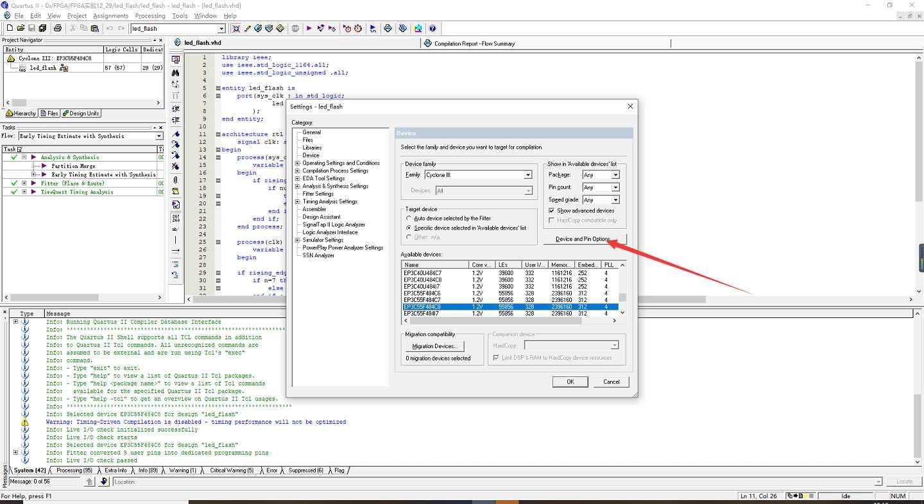This screenshot has height=504, width=924.
Task: Click the detach window icon atop editor sidebar
Action: (176, 60)
